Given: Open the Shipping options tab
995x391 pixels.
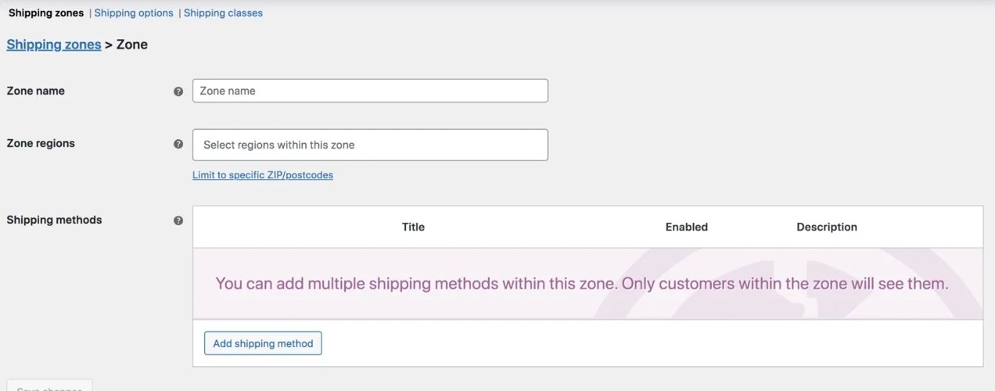Looking at the screenshot, I should [x=134, y=13].
